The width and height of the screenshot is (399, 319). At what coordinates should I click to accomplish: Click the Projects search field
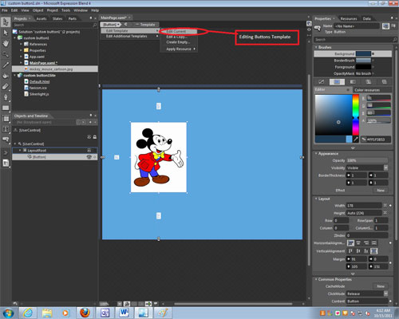tap(55, 25)
